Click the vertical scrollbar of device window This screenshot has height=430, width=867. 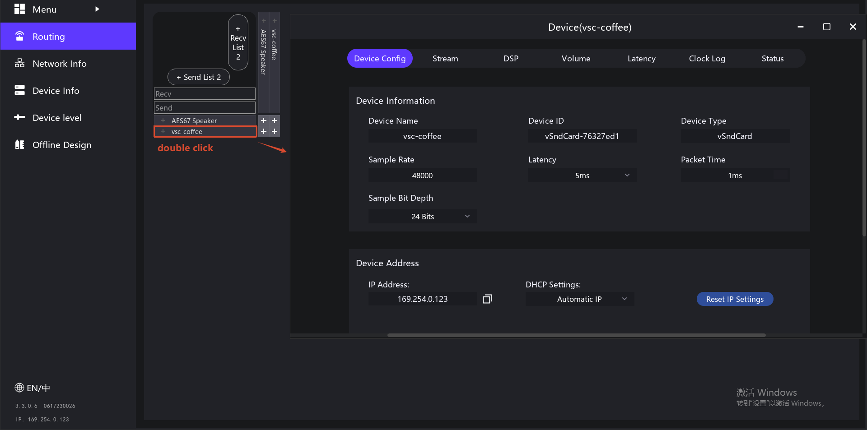(x=864, y=138)
